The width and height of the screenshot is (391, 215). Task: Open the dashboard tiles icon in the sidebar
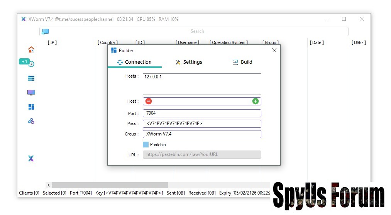[31, 107]
